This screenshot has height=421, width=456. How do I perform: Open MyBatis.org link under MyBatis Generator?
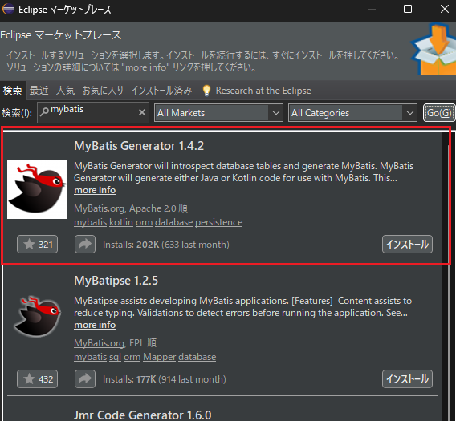click(100, 208)
